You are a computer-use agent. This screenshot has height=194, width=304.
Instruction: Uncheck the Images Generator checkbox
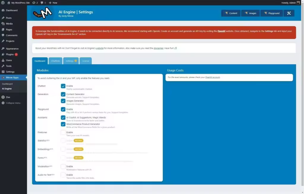tap(63, 101)
